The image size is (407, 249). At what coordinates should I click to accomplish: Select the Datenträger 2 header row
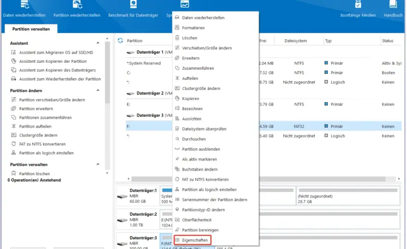click(149, 93)
